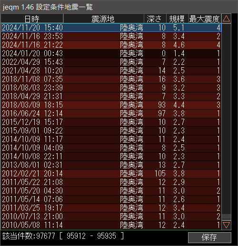The image size is (238, 246).
Task: Click the vertical scrollbar thumb
Action: tap(226, 217)
